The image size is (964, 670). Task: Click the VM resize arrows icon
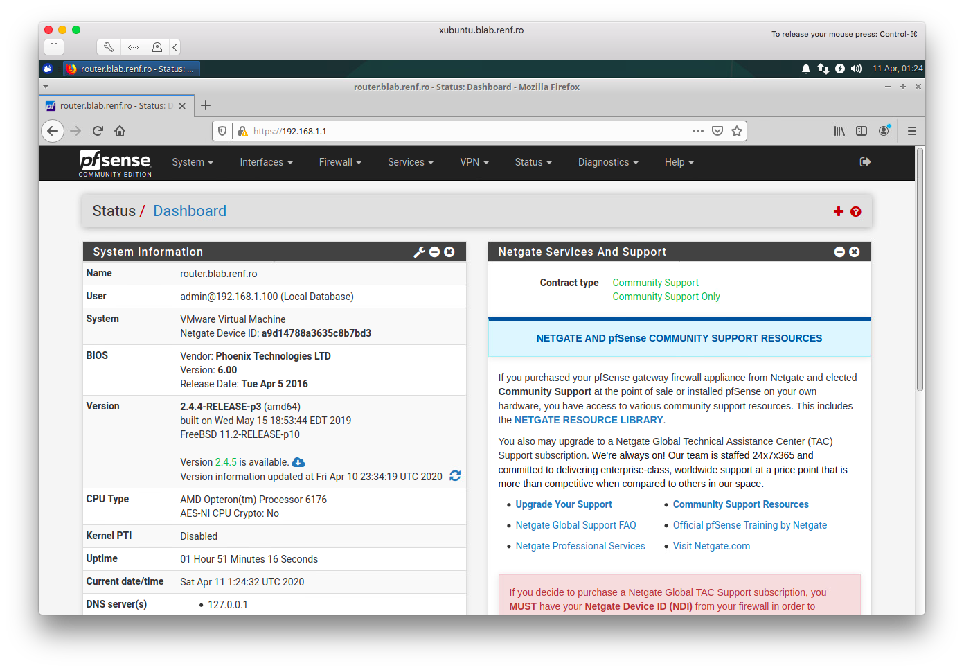(133, 47)
